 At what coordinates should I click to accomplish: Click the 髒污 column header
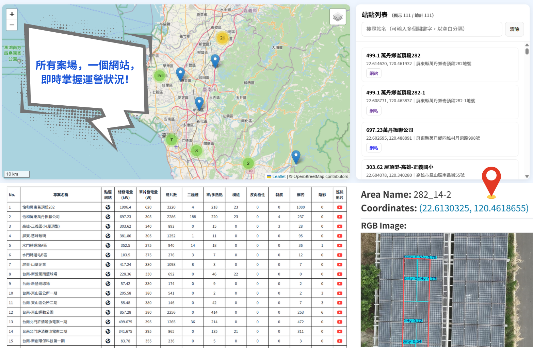[x=301, y=195]
